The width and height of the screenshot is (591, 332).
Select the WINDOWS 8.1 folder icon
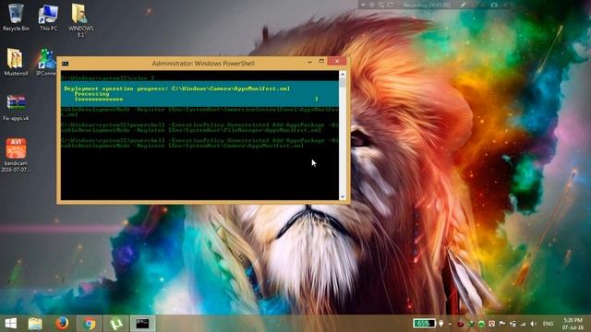point(80,20)
